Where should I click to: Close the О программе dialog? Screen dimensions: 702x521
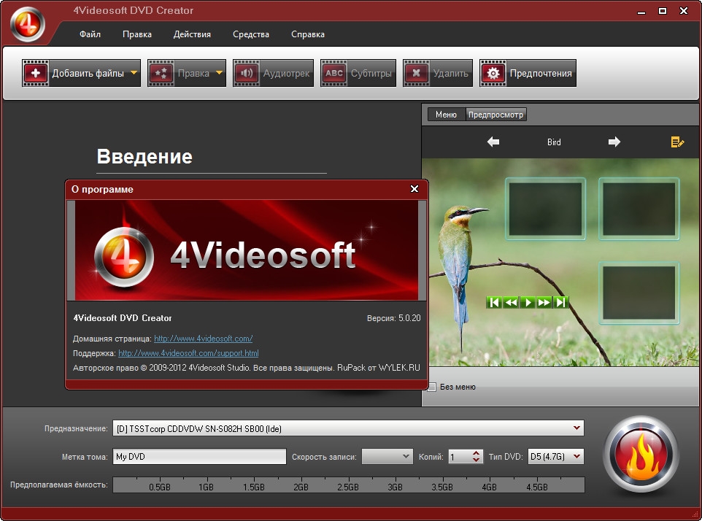(414, 189)
